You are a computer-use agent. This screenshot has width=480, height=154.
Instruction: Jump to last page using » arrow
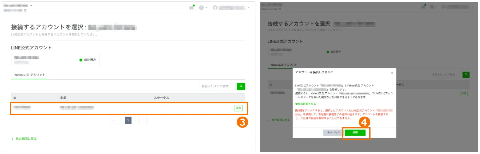pos(144,120)
